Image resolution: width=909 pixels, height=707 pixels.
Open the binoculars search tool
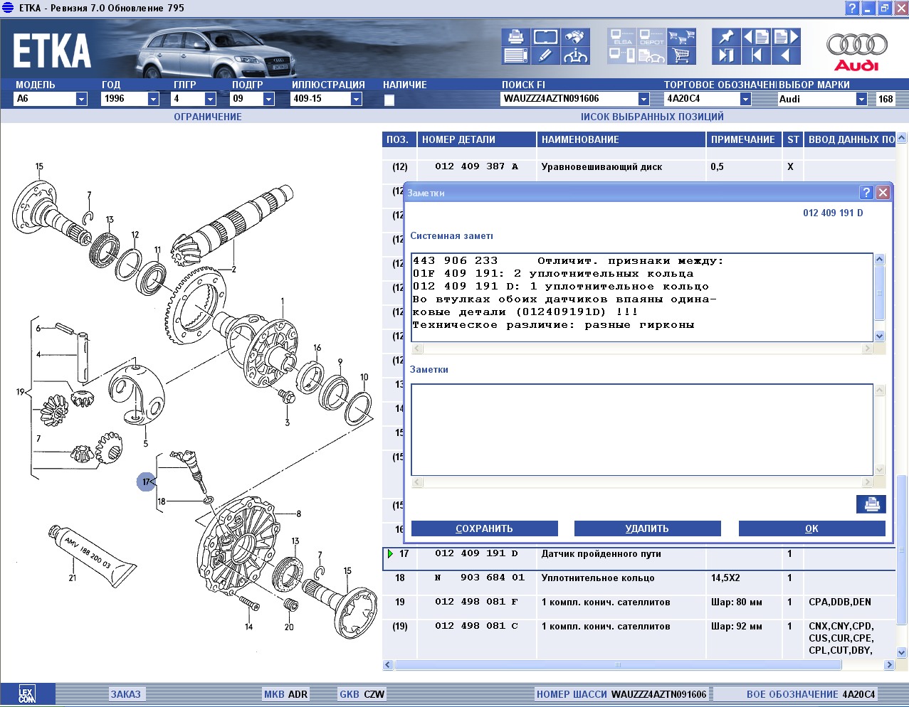(x=575, y=37)
